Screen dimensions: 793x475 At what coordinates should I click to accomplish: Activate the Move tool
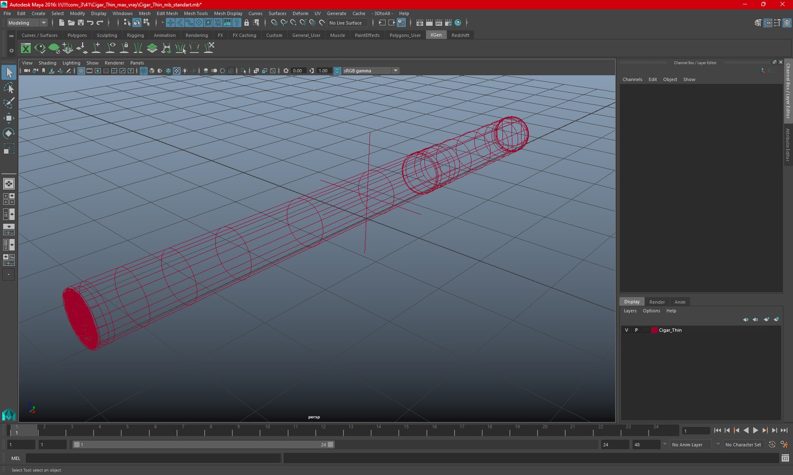9,118
